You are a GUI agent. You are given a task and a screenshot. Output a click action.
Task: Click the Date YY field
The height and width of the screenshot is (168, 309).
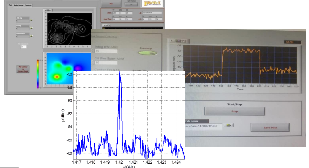click(115, 13)
